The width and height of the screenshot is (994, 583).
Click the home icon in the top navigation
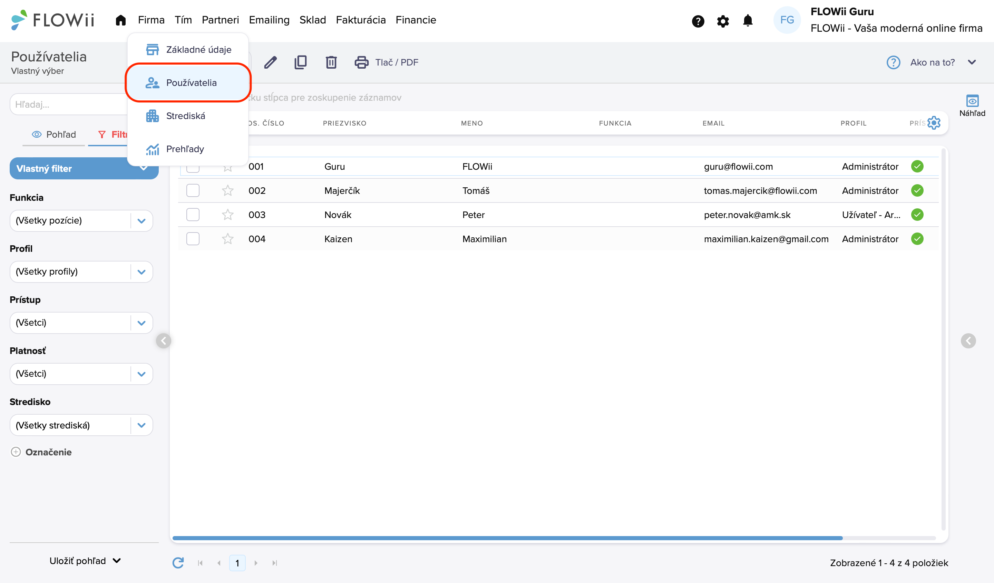coord(121,20)
